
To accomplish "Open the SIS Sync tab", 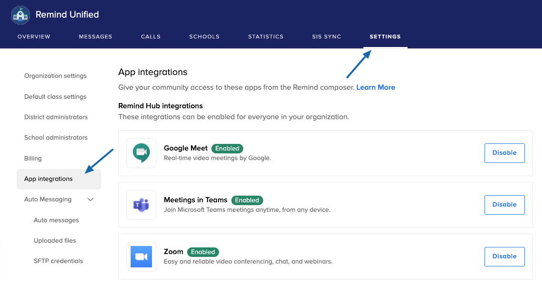I will (x=326, y=37).
